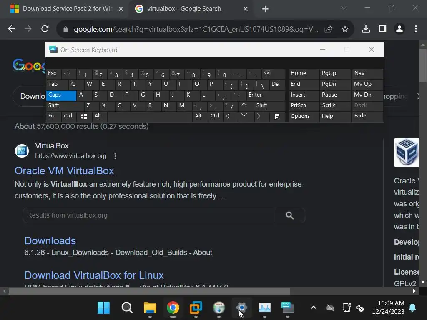Click Chrome back arrow button
Screen dimensions: 427x320
pos(11,29)
